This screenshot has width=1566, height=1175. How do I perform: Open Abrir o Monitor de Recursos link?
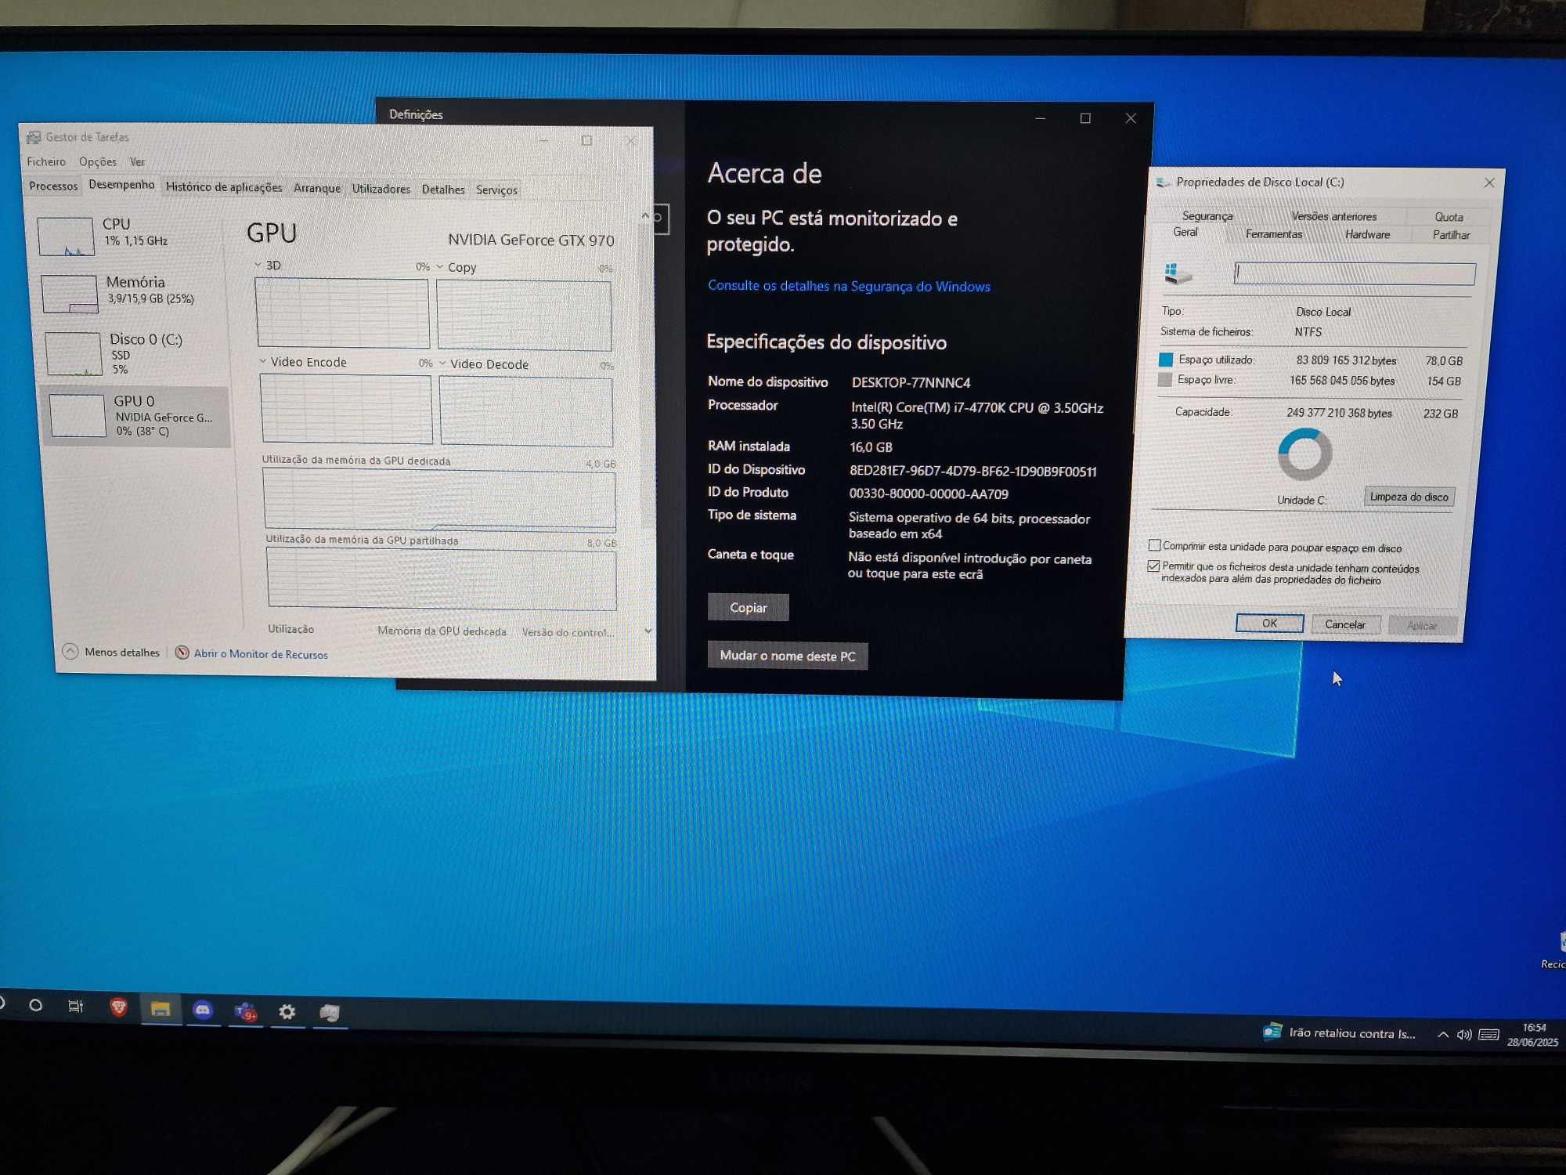[261, 654]
